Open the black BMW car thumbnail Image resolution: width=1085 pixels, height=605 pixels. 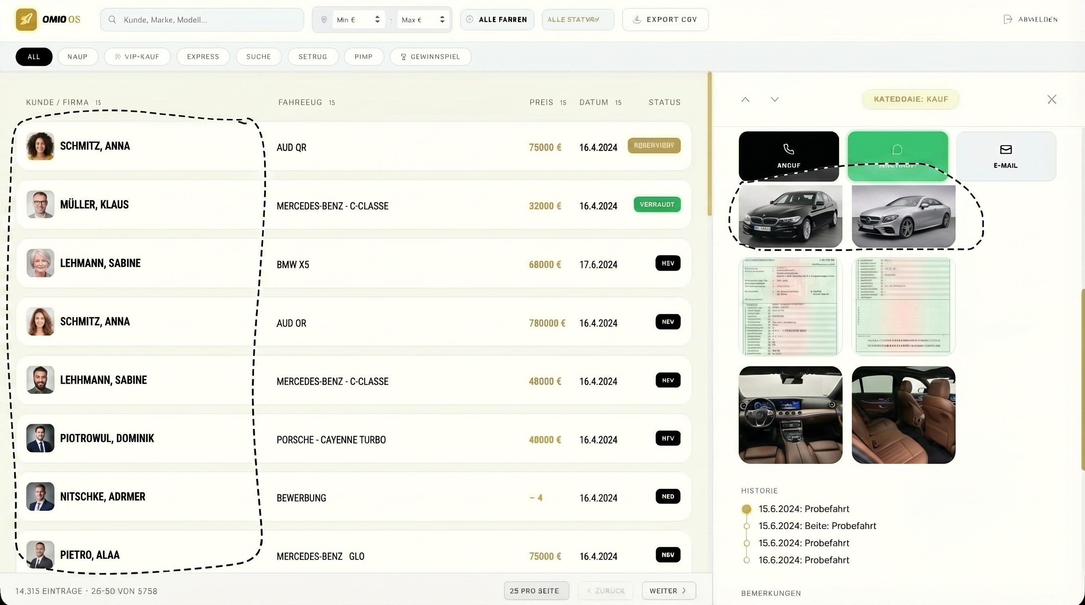pos(790,216)
